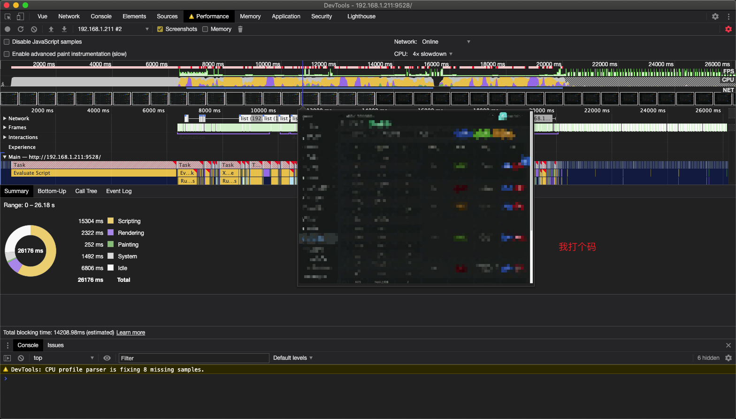Click the reload and profile icon

coord(21,29)
